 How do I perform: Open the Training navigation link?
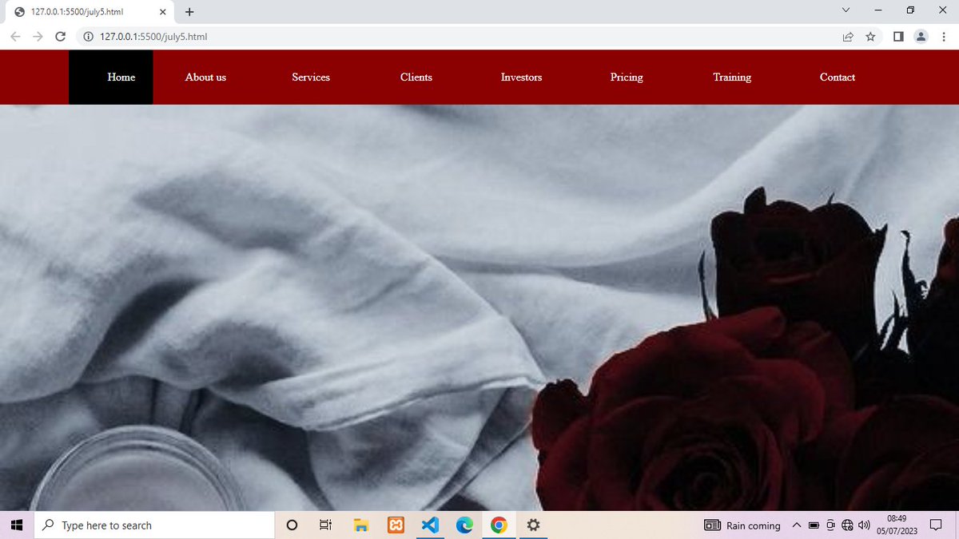pos(732,77)
